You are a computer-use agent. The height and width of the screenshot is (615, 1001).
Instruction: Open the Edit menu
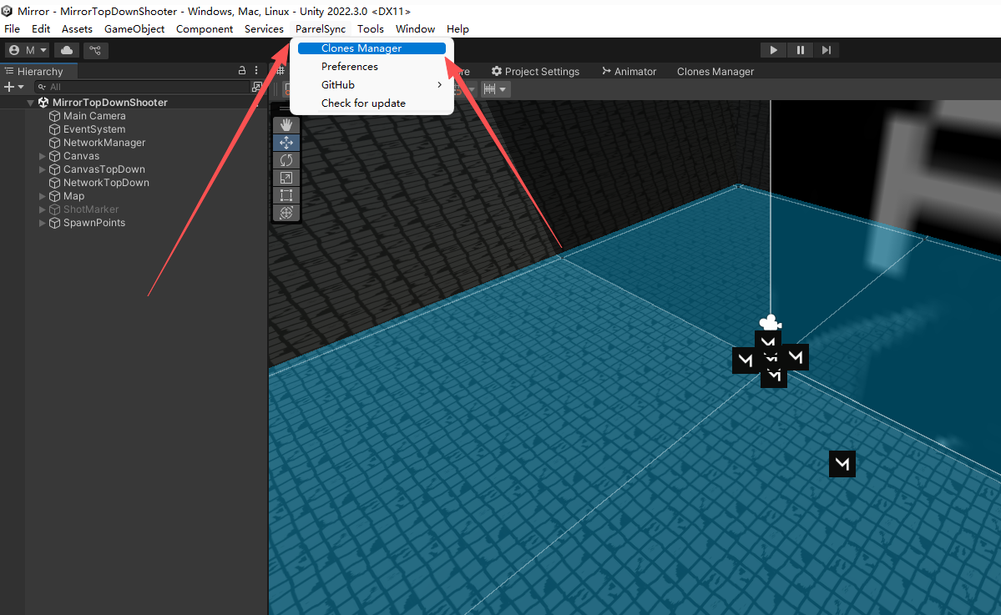click(x=41, y=28)
